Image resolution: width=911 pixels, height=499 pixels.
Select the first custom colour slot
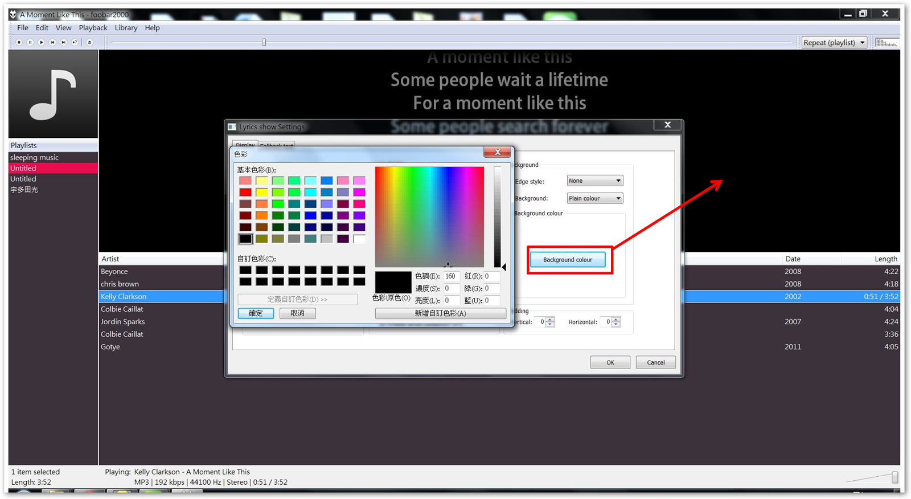(x=245, y=270)
